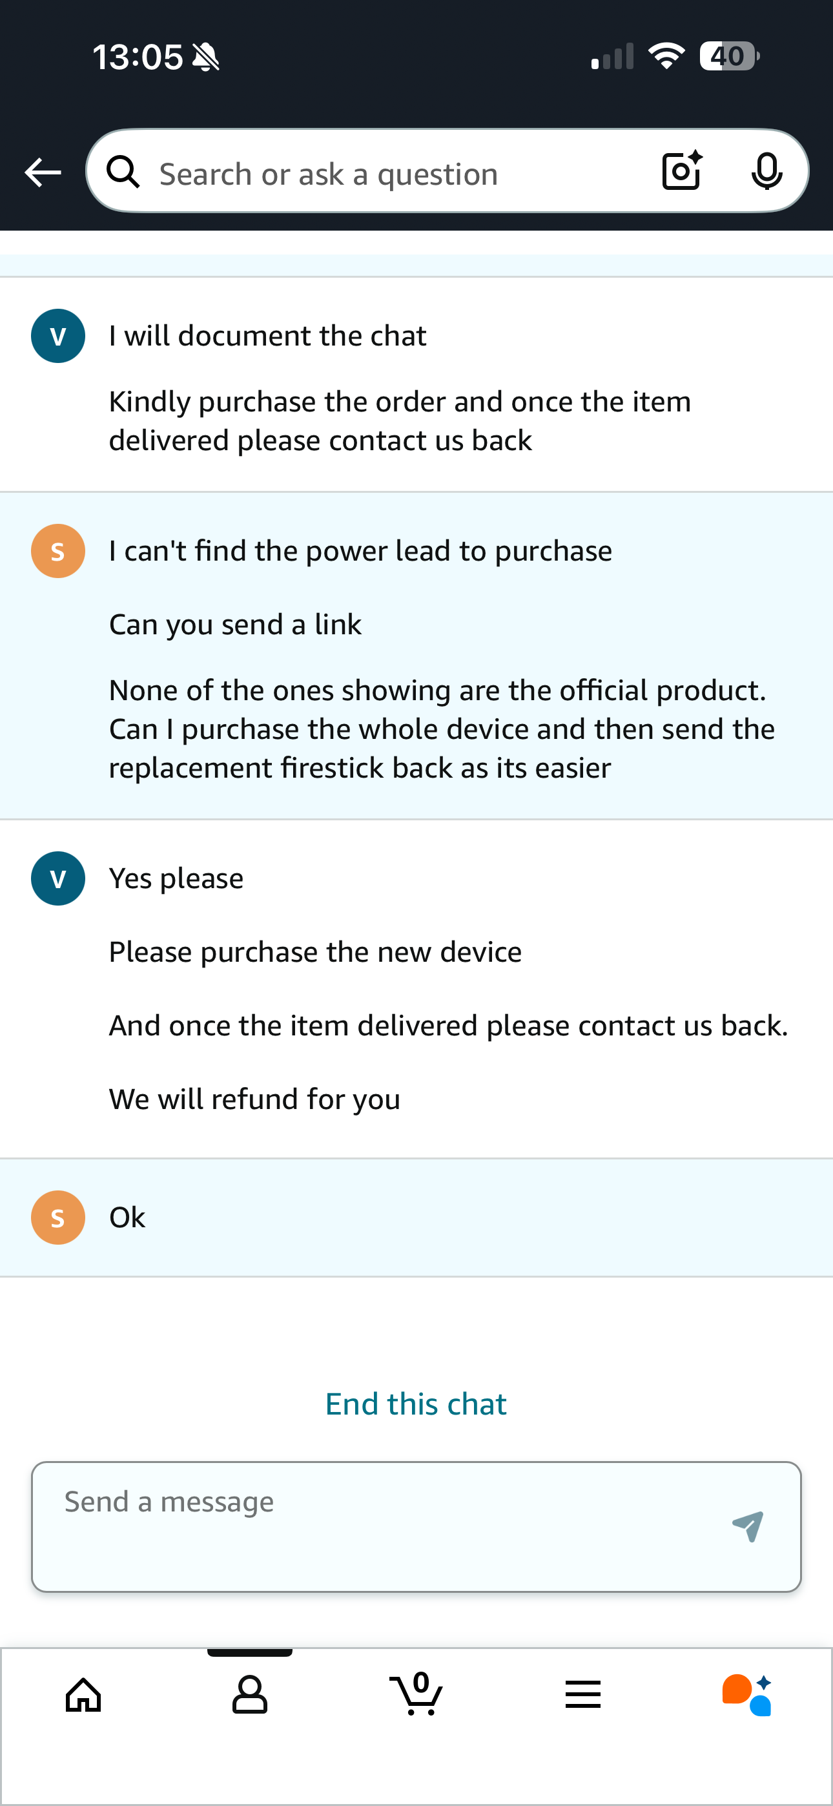833x1806 pixels.
Task: Open the account profile tab
Action: pos(250,1696)
